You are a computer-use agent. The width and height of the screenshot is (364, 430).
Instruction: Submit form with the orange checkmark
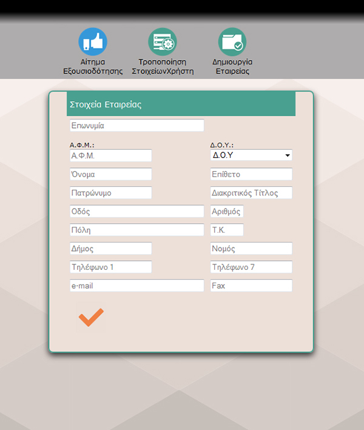(x=91, y=317)
